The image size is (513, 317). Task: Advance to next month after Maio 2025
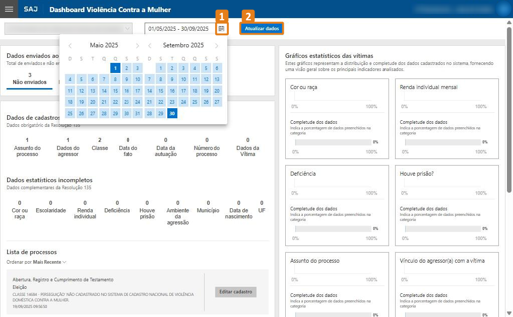(x=138, y=46)
